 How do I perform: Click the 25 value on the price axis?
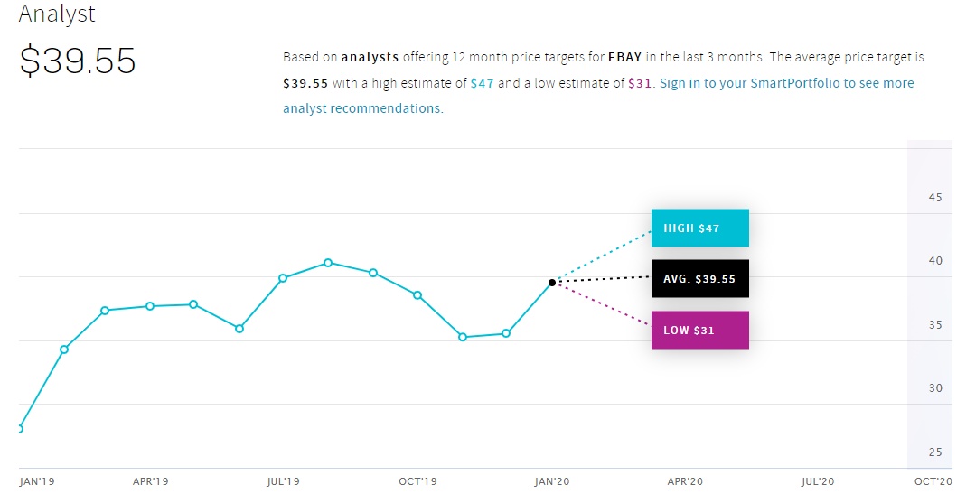[935, 452]
